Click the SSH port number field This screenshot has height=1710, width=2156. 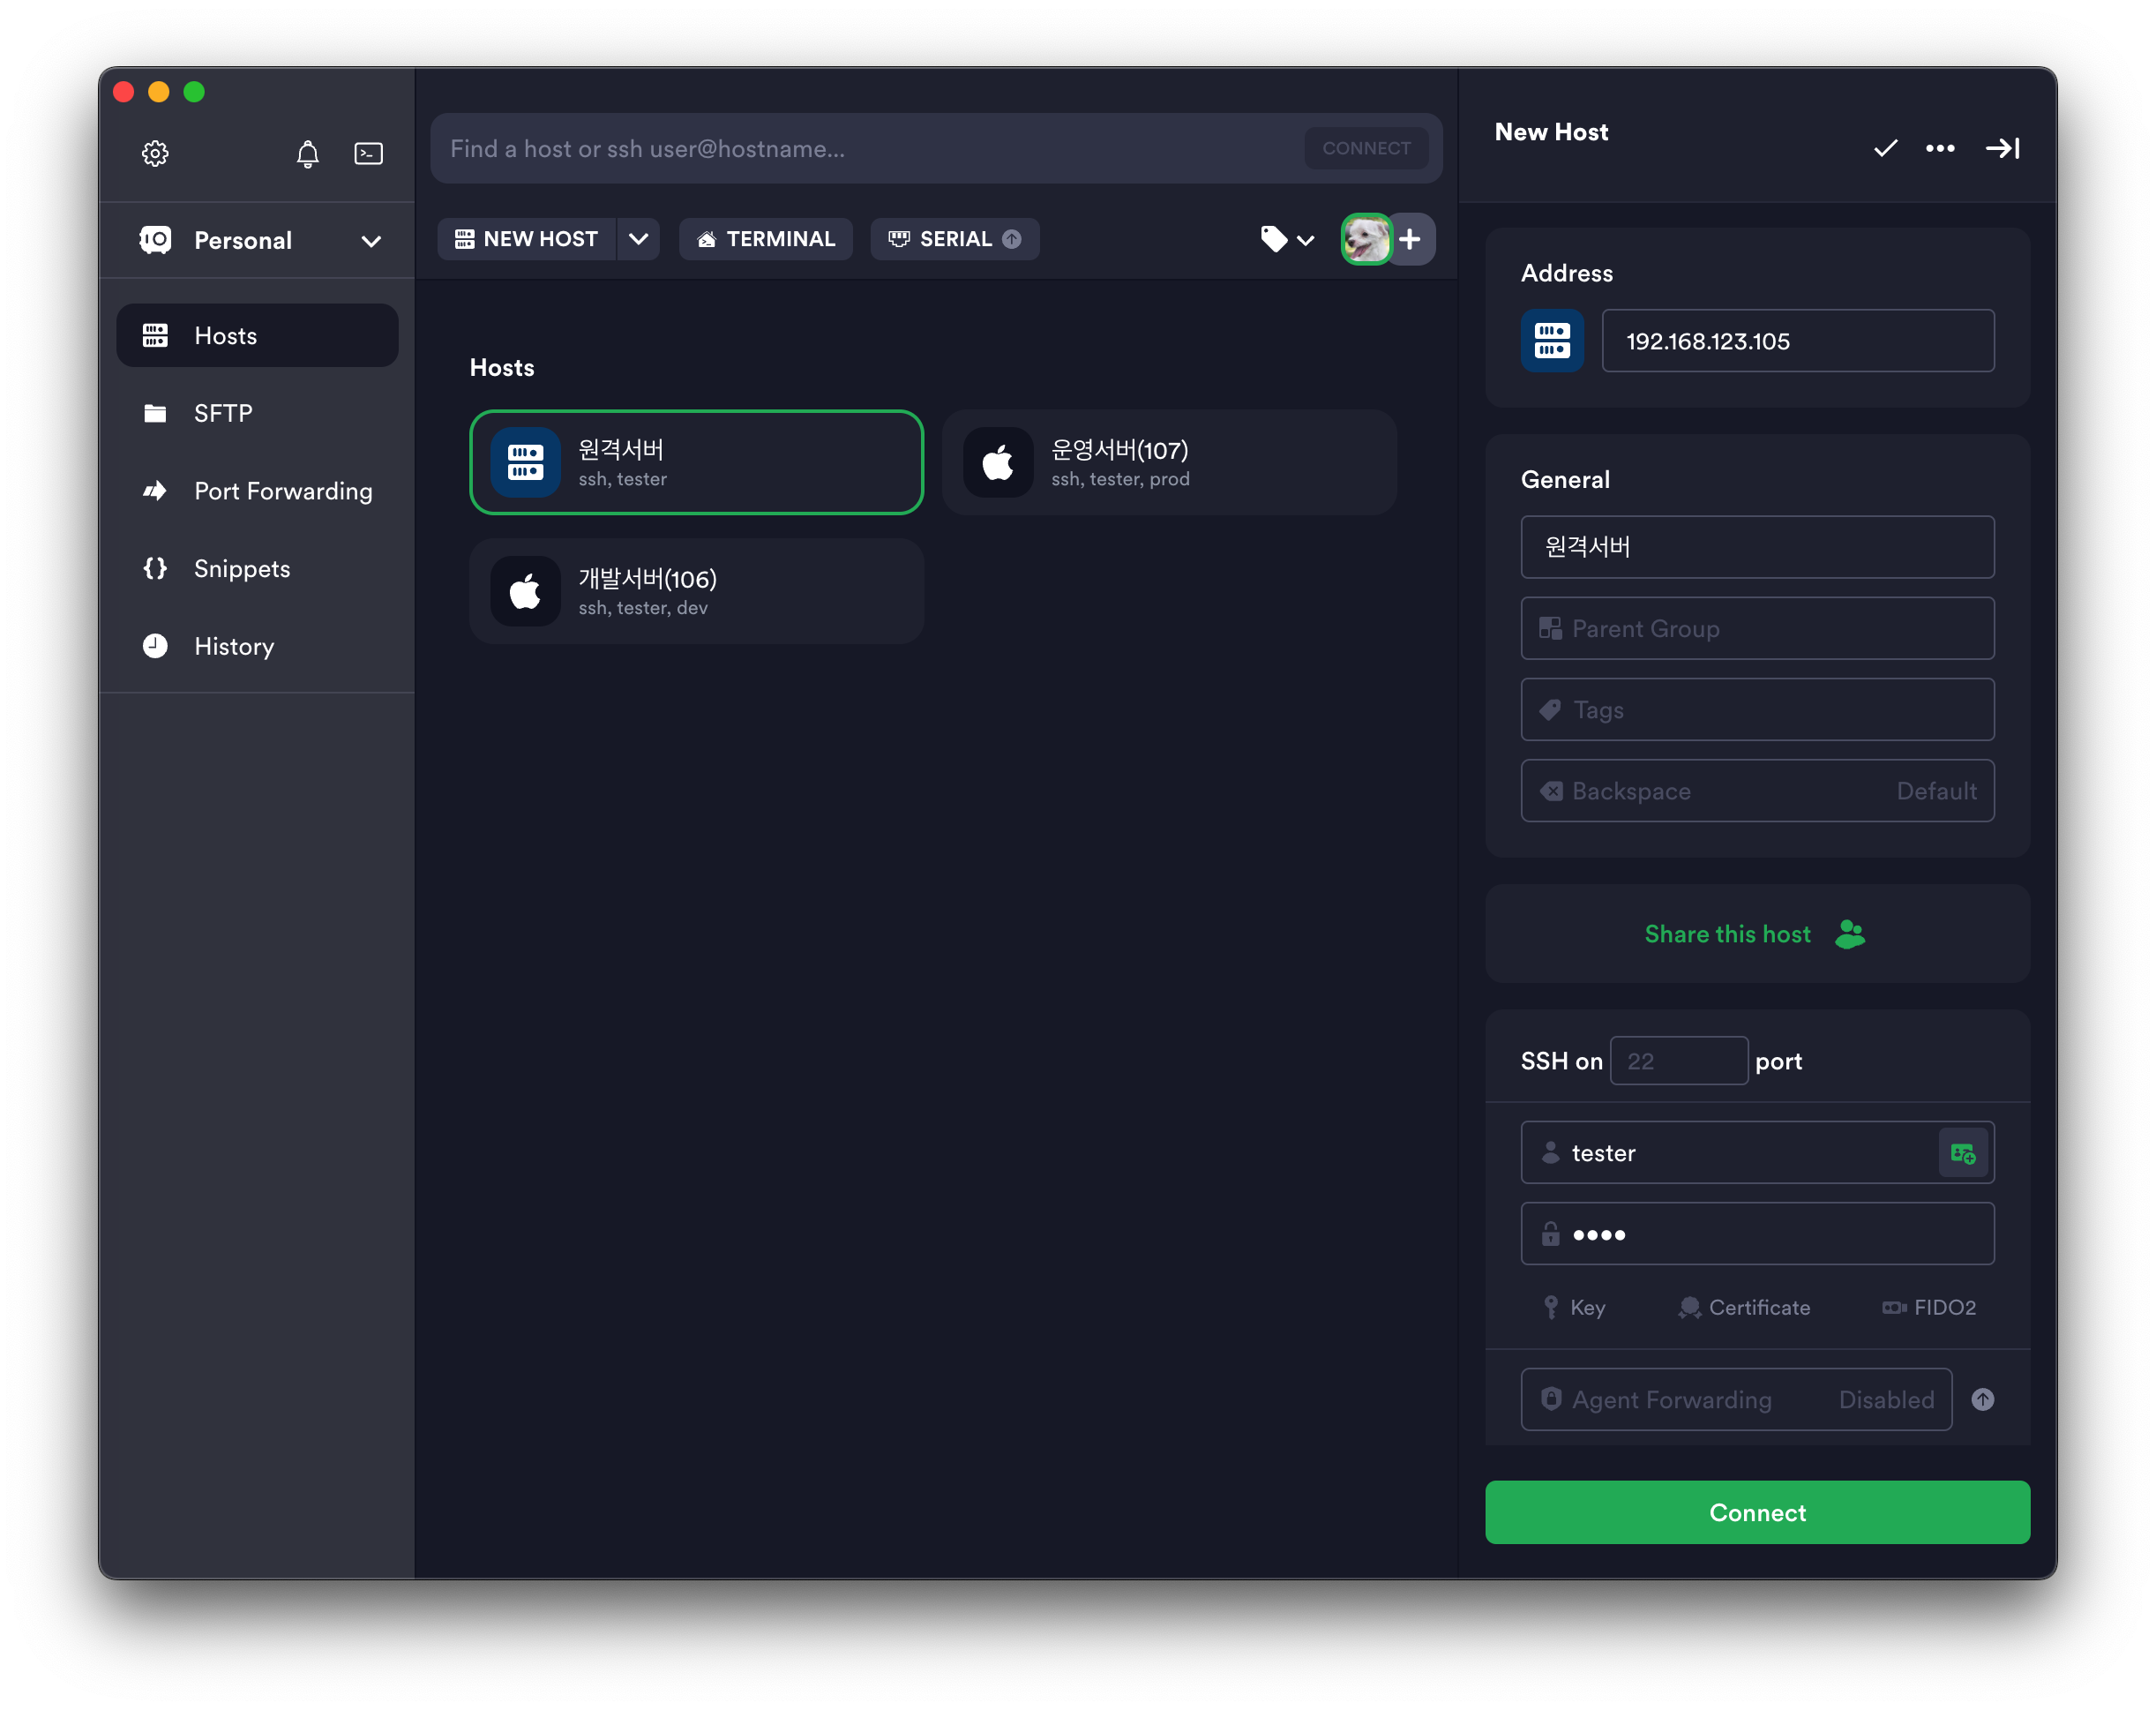[1678, 1061]
